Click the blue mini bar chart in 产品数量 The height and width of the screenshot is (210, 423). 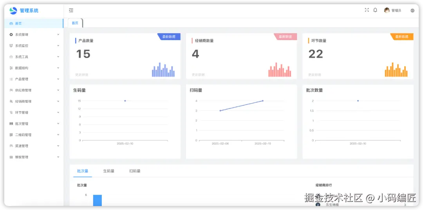pyautogui.click(x=163, y=69)
